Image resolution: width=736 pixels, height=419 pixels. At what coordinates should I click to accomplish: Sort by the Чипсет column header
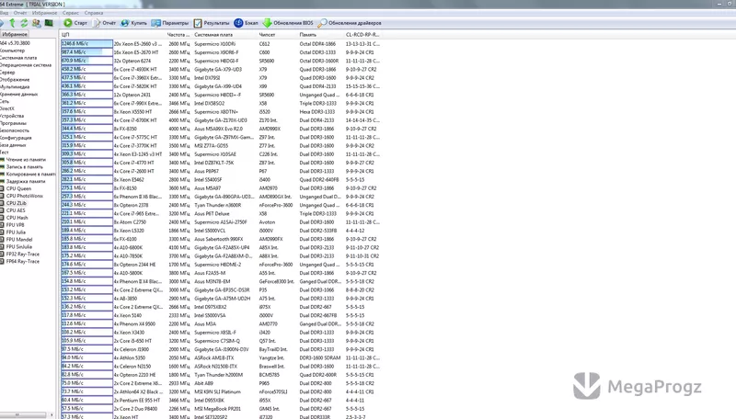click(277, 35)
